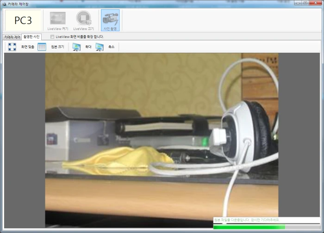Switch to the 카메라 제어 tab
This screenshot has width=324, height=233.
12,37
